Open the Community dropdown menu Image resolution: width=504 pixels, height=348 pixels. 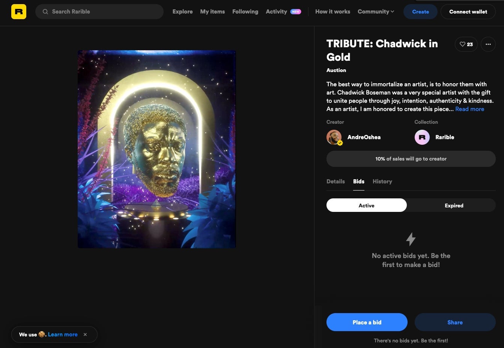coord(376,12)
